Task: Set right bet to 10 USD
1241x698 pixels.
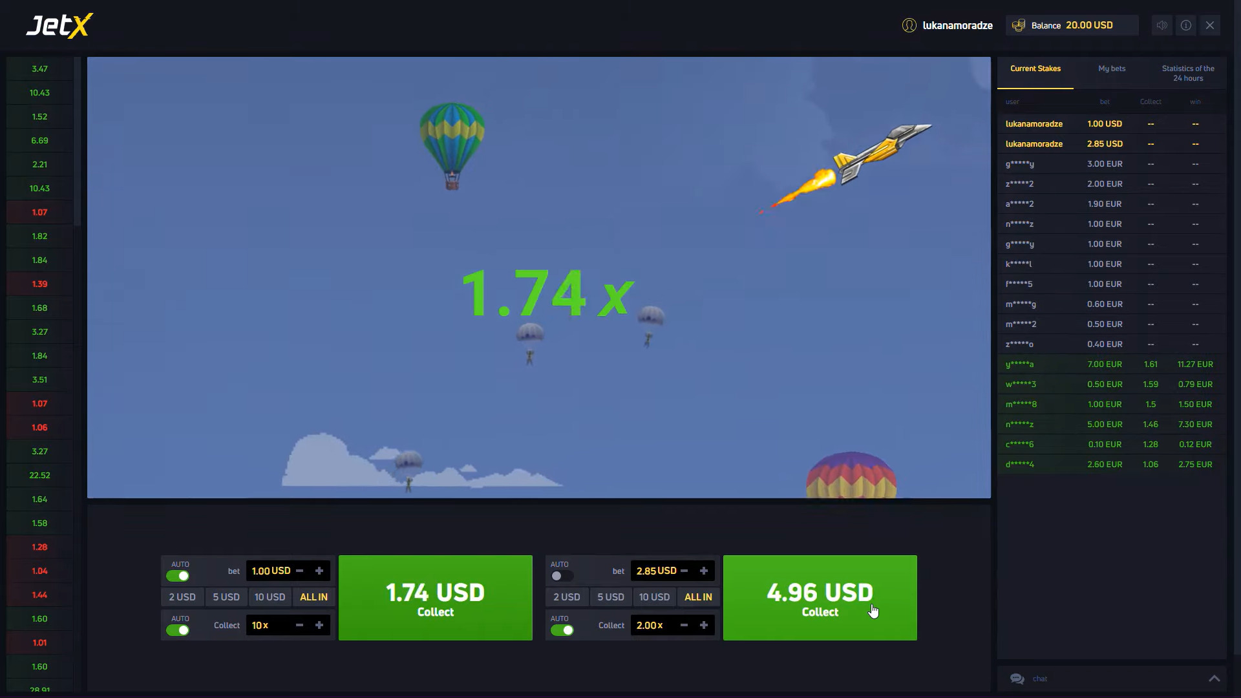Action: point(654,597)
